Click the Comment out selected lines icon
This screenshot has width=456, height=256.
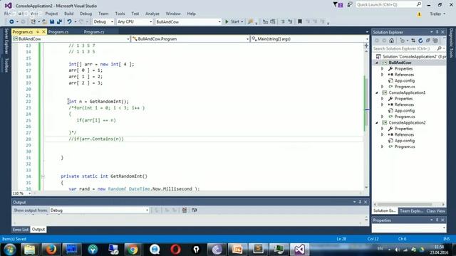pyautogui.click(x=283, y=21)
